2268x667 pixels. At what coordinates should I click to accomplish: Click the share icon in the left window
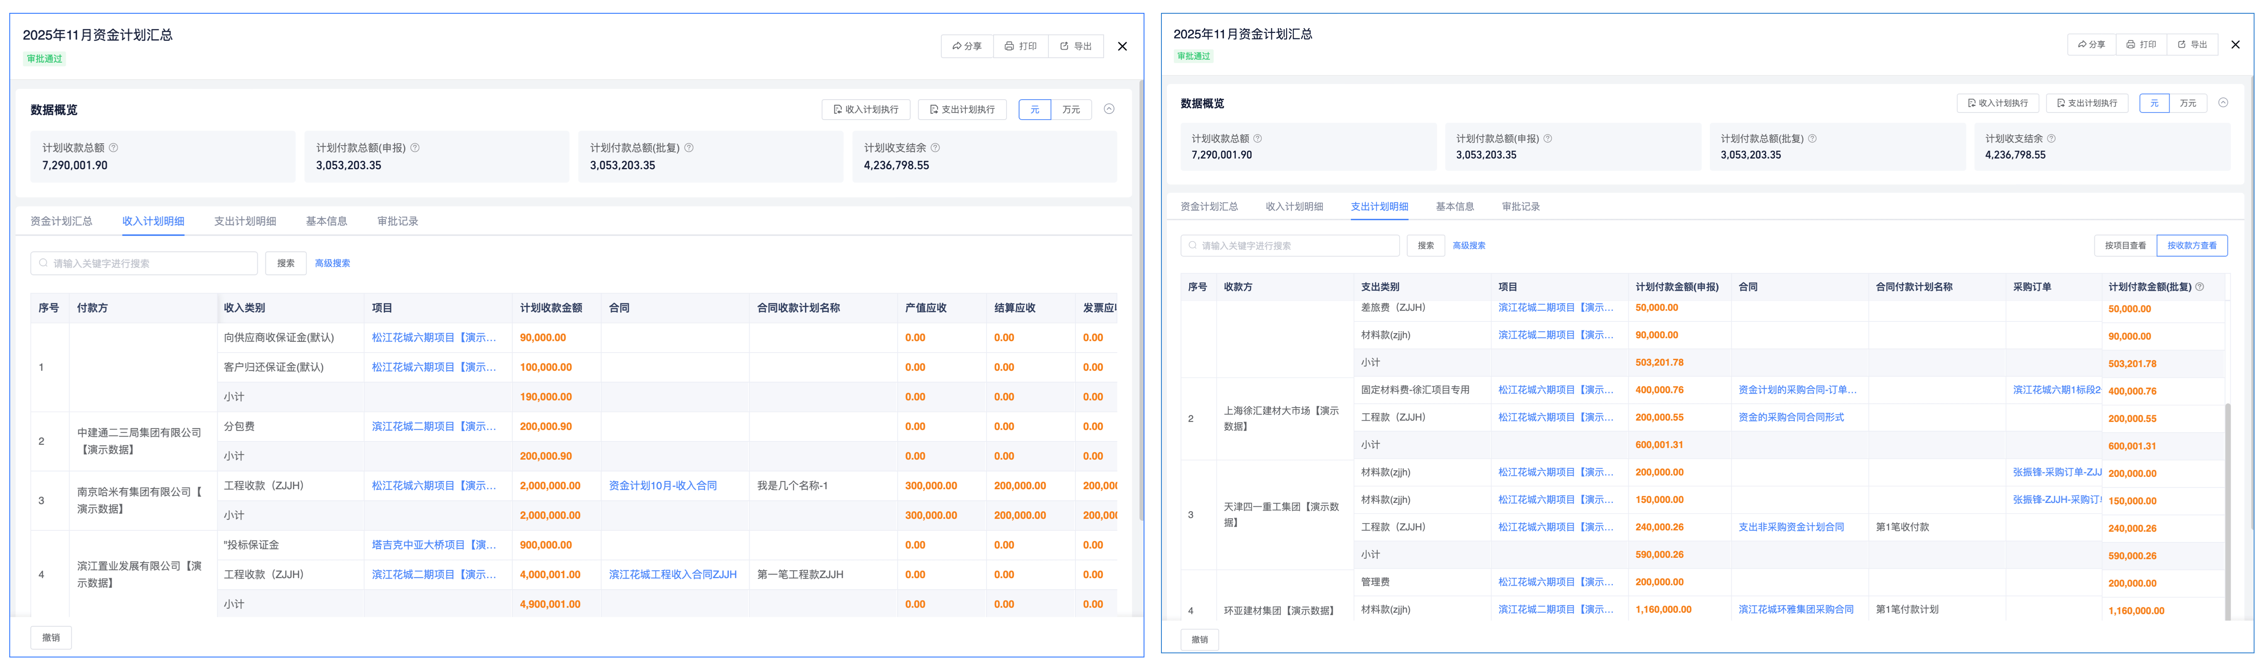pos(956,47)
